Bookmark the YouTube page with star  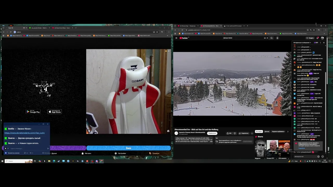(x=314, y=30)
